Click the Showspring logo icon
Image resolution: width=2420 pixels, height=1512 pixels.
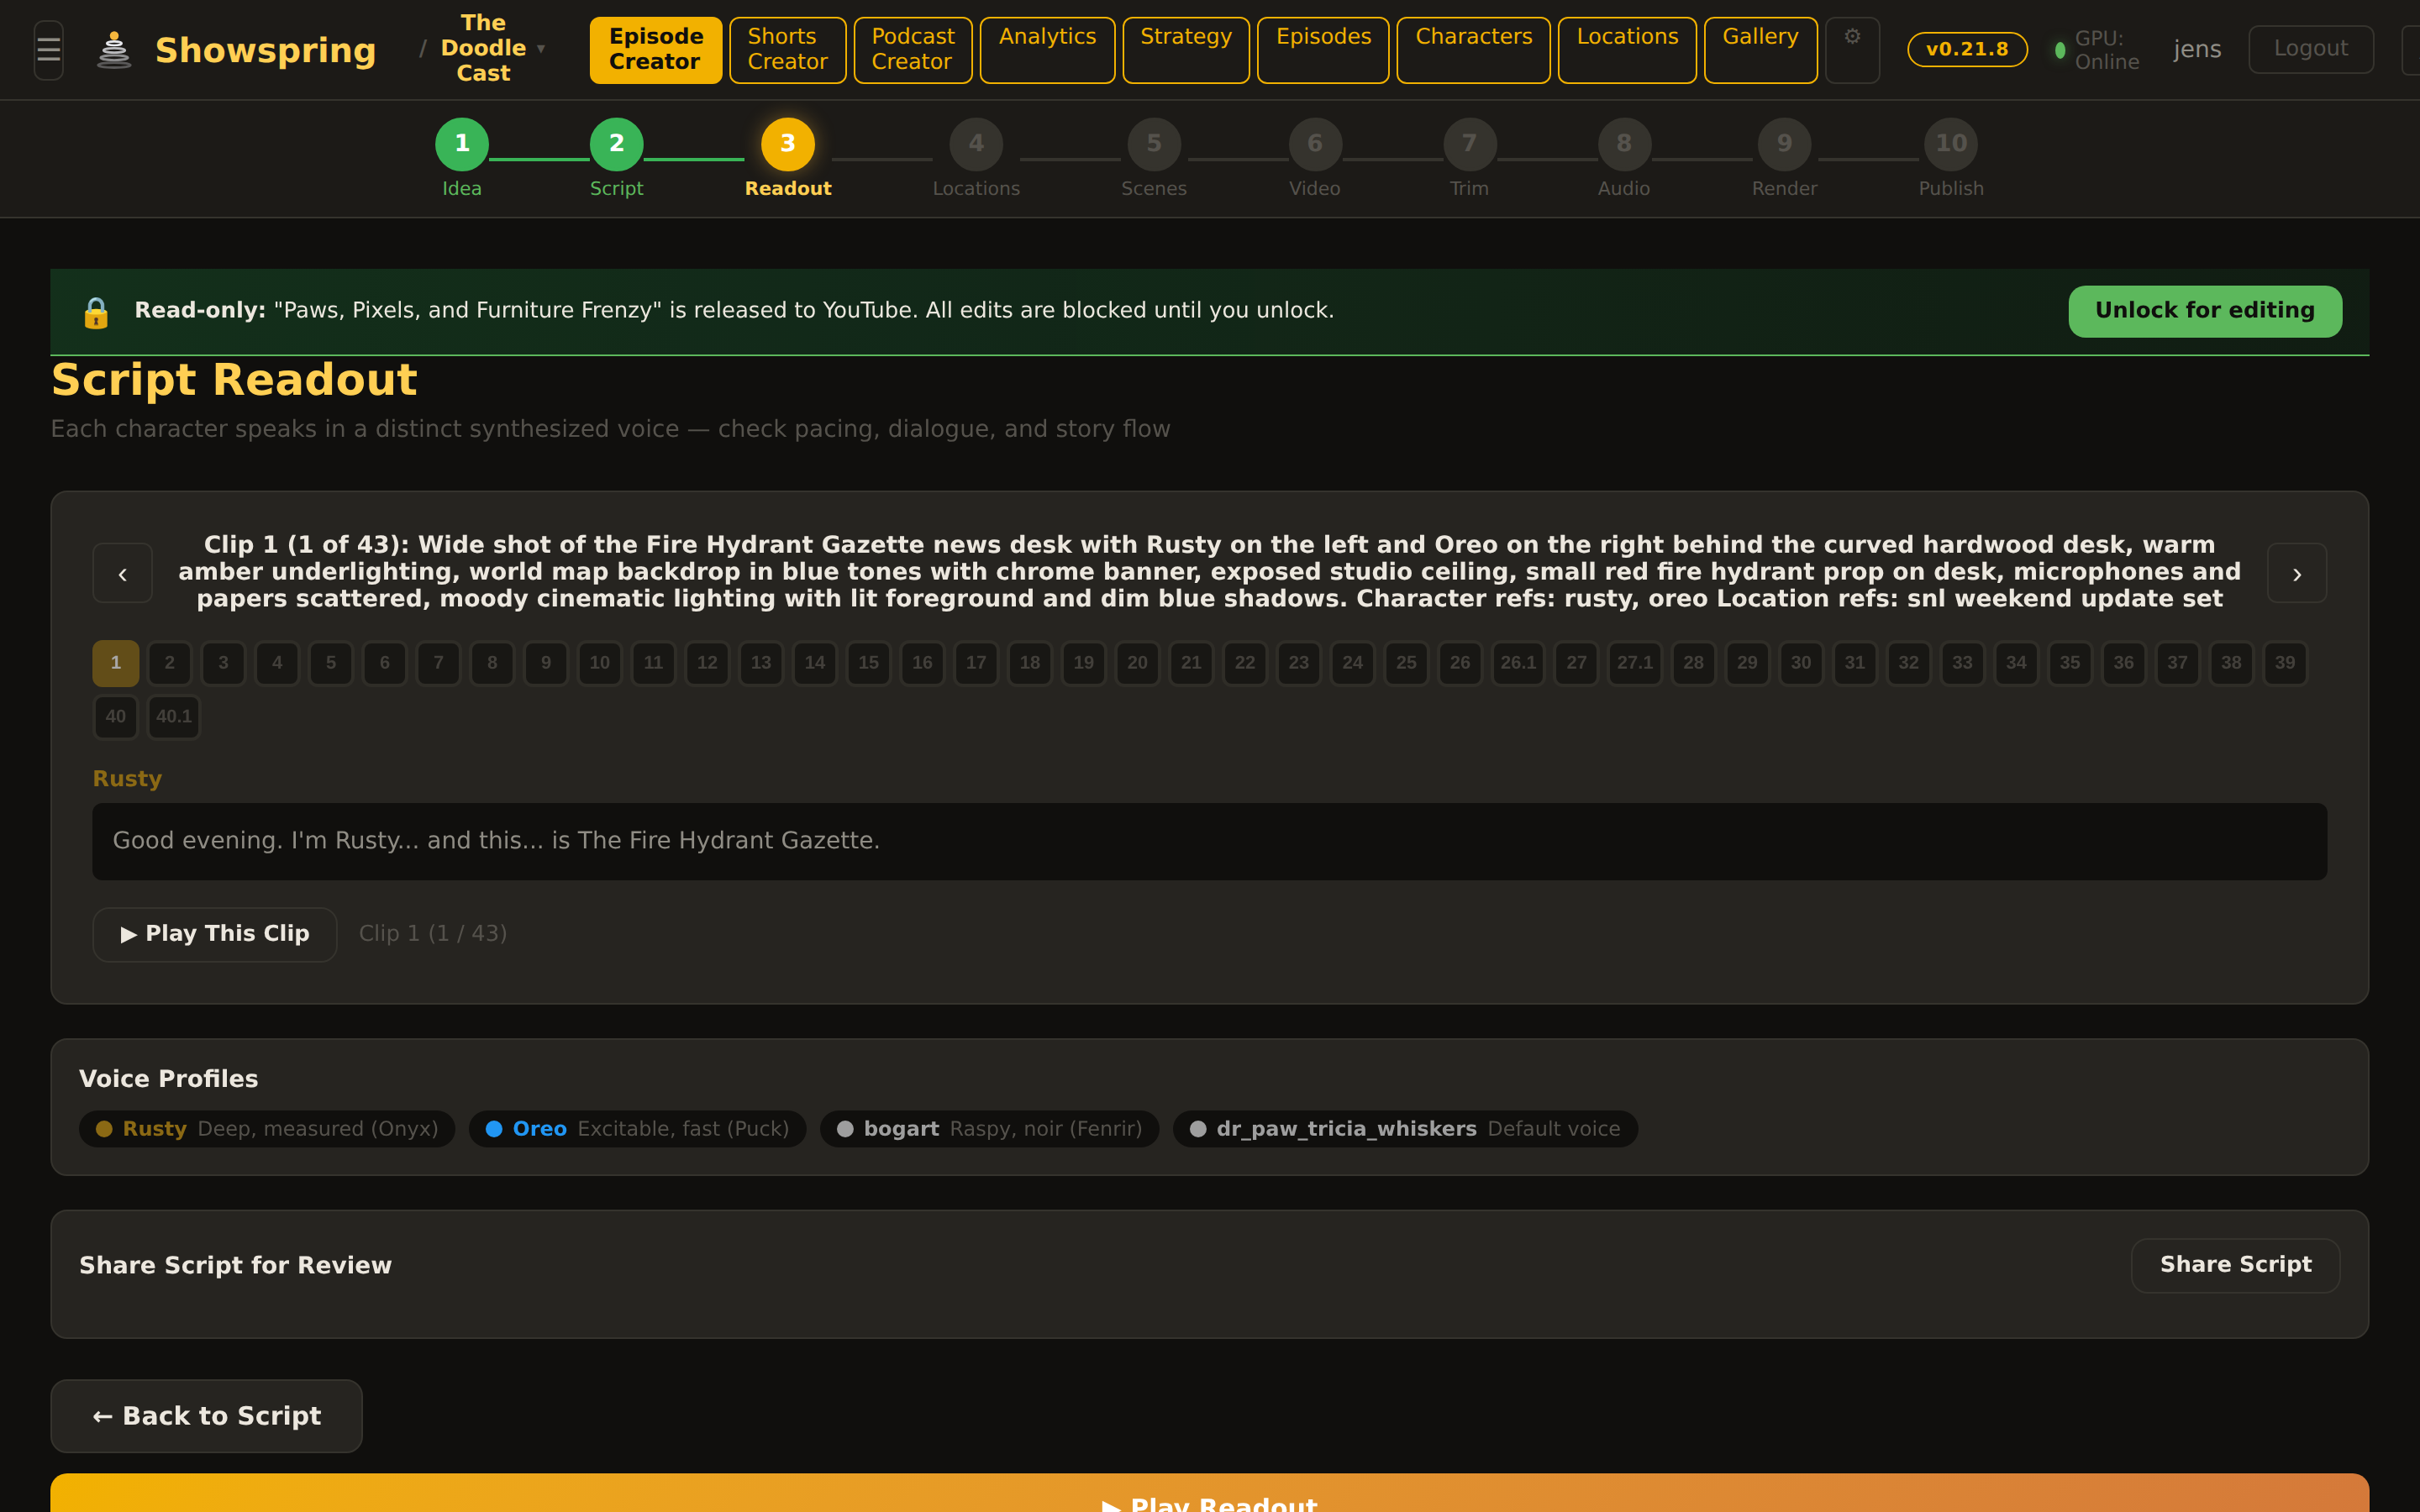click(x=113, y=48)
